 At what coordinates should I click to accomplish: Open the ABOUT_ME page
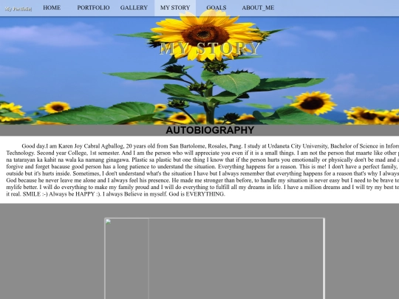(x=258, y=8)
